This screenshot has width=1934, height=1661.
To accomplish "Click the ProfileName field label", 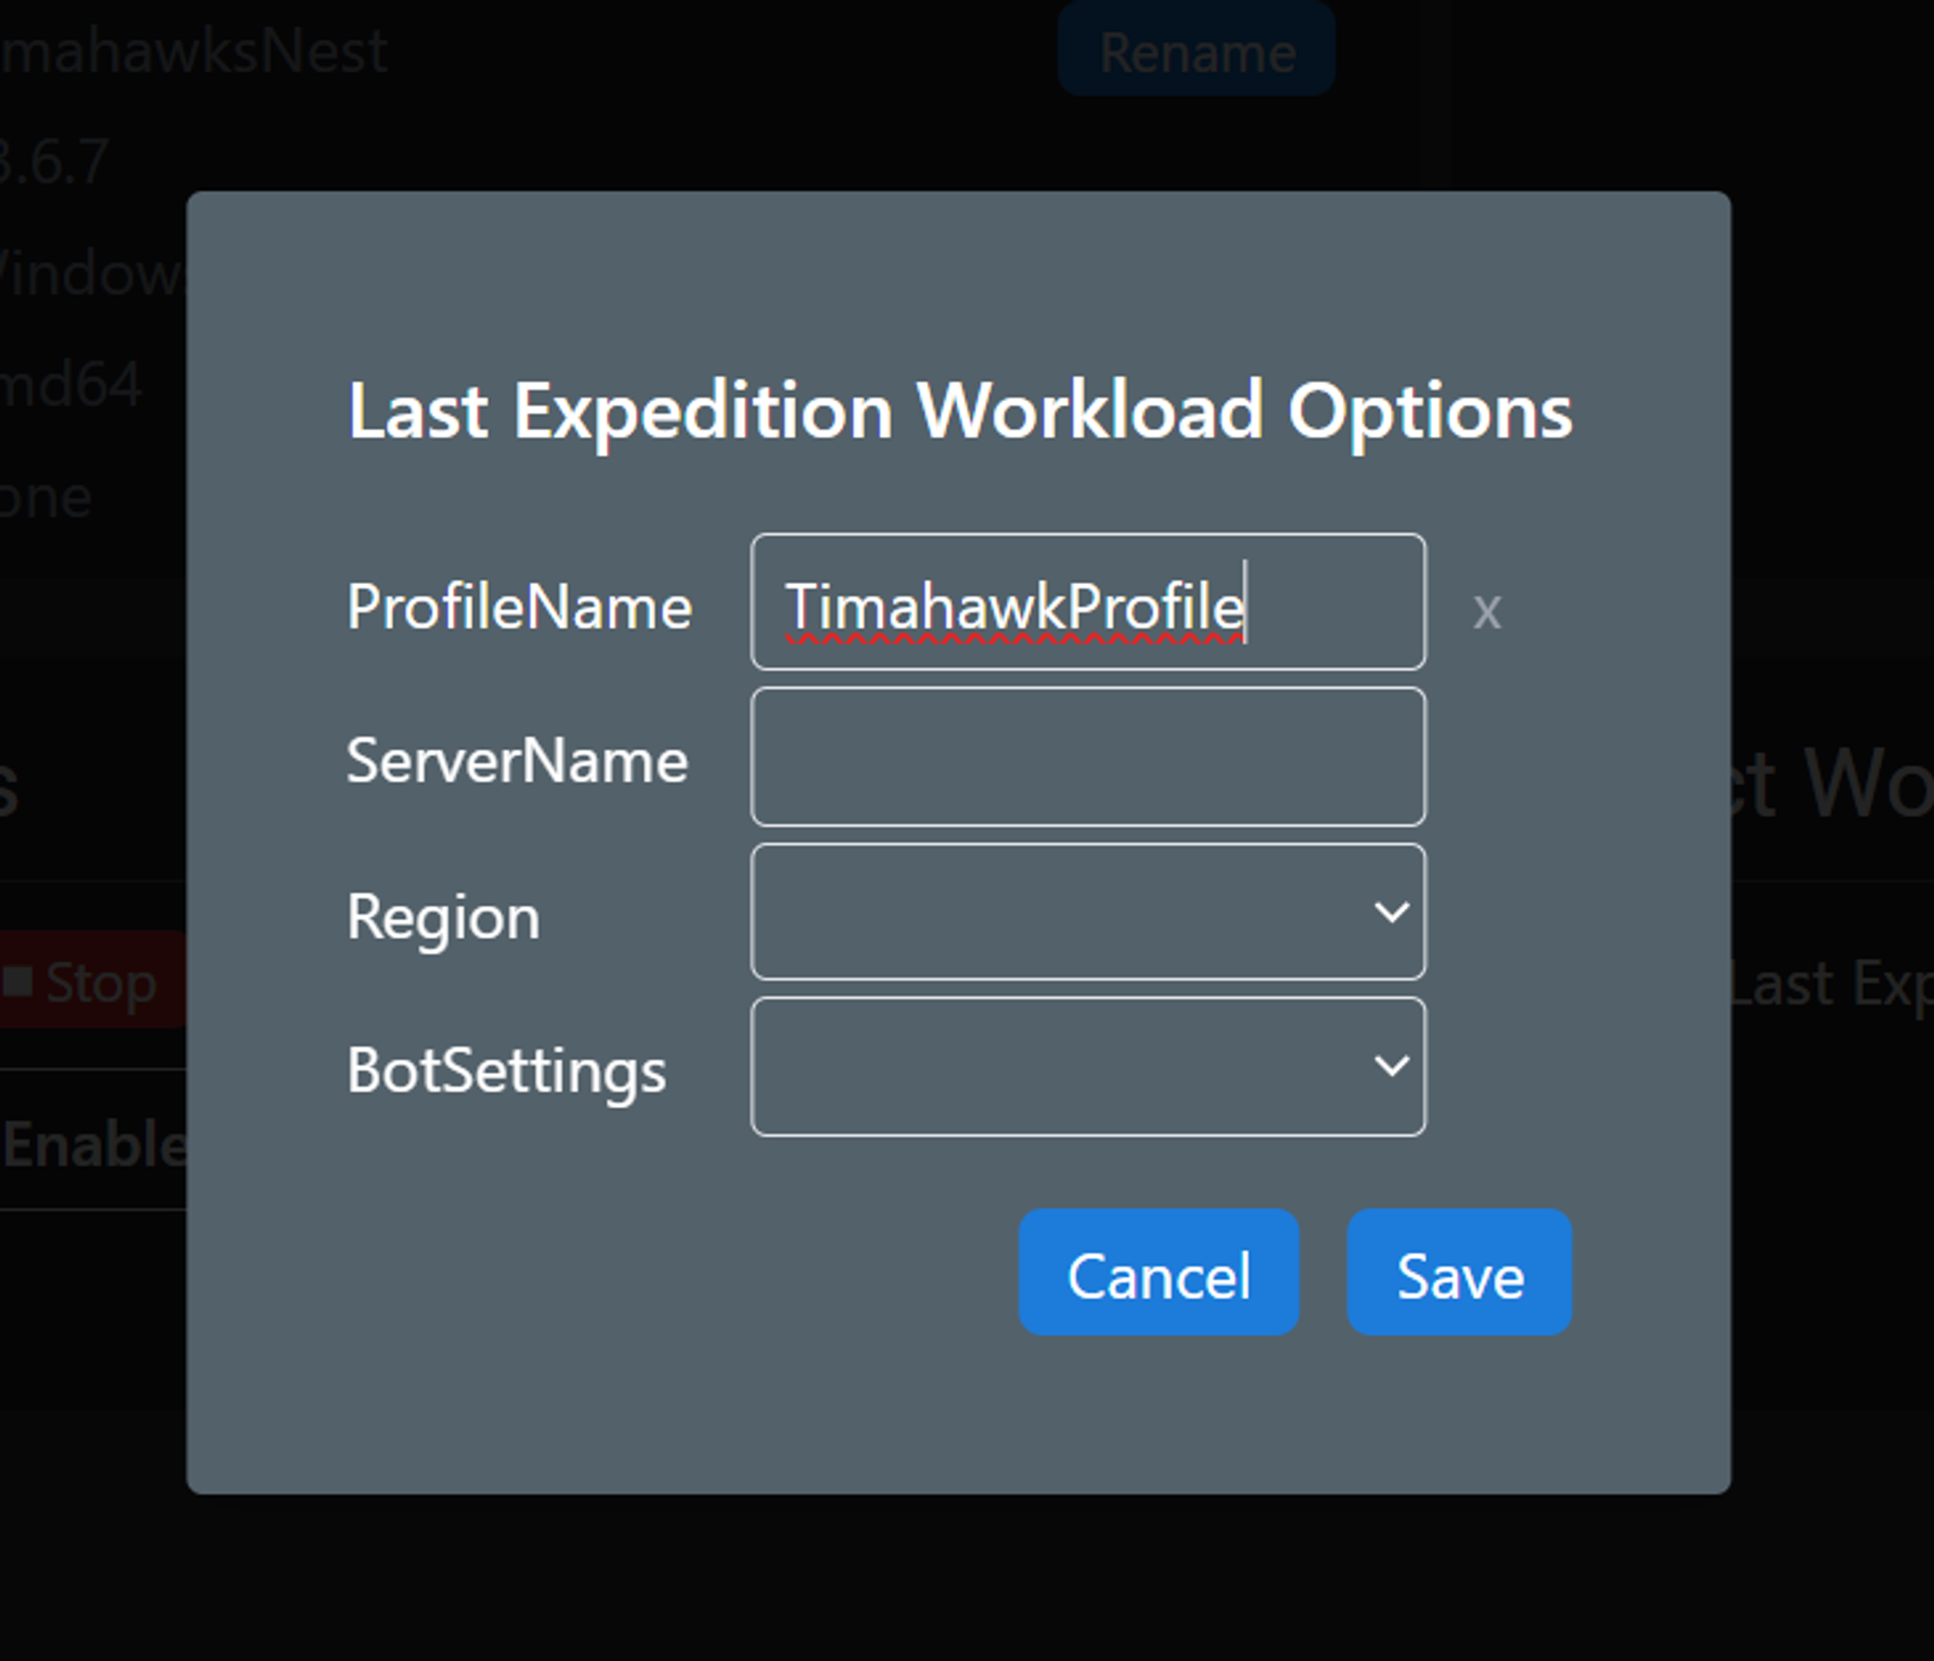I will point(519,607).
